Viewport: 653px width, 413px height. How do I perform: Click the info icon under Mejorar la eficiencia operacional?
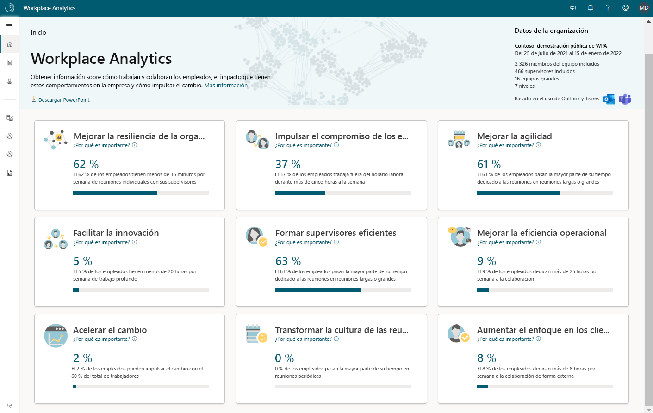click(x=538, y=242)
